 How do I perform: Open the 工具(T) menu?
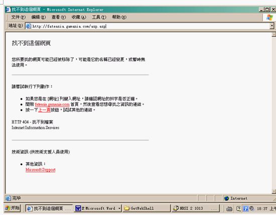(x=99, y=17)
